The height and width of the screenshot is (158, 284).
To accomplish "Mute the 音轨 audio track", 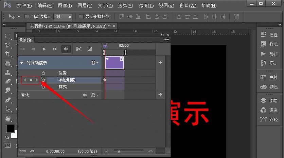I will pyautogui.click(x=85, y=95).
